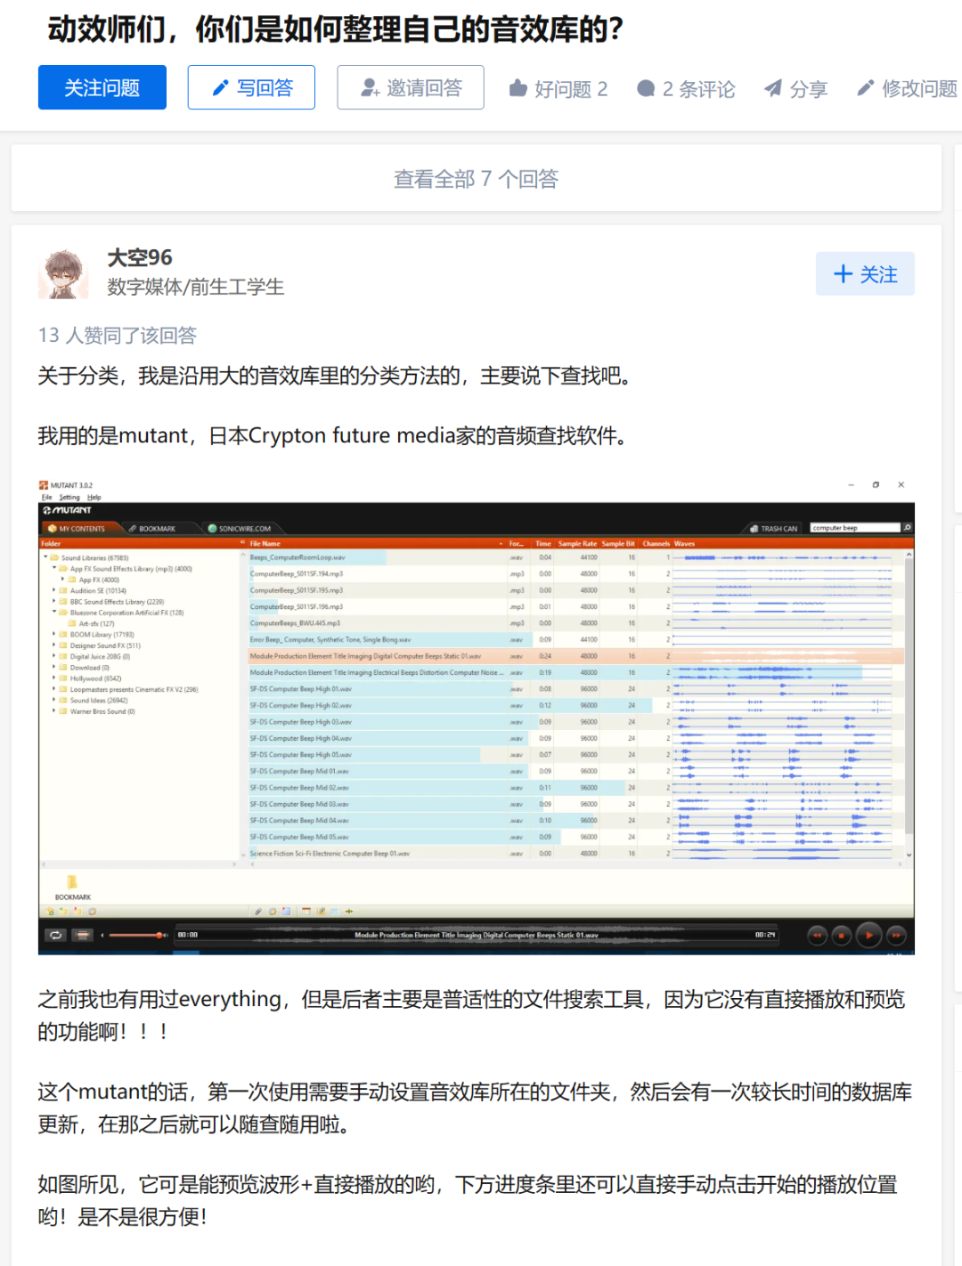Expand the BOOM Library (17193) folder
962x1266 pixels.
tap(54, 634)
